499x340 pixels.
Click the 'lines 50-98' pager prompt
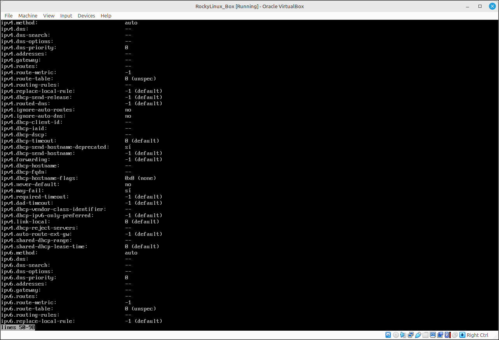(18, 327)
